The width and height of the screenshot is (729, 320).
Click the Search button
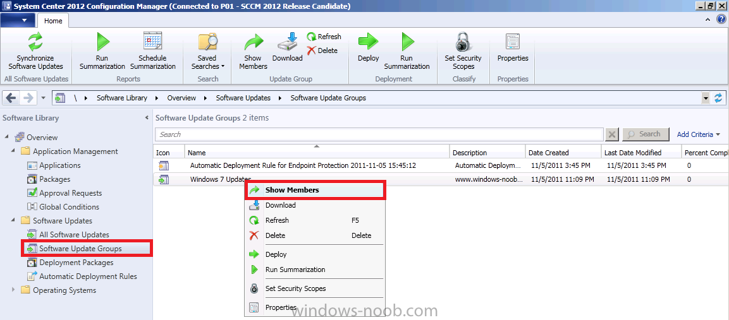click(x=646, y=134)
